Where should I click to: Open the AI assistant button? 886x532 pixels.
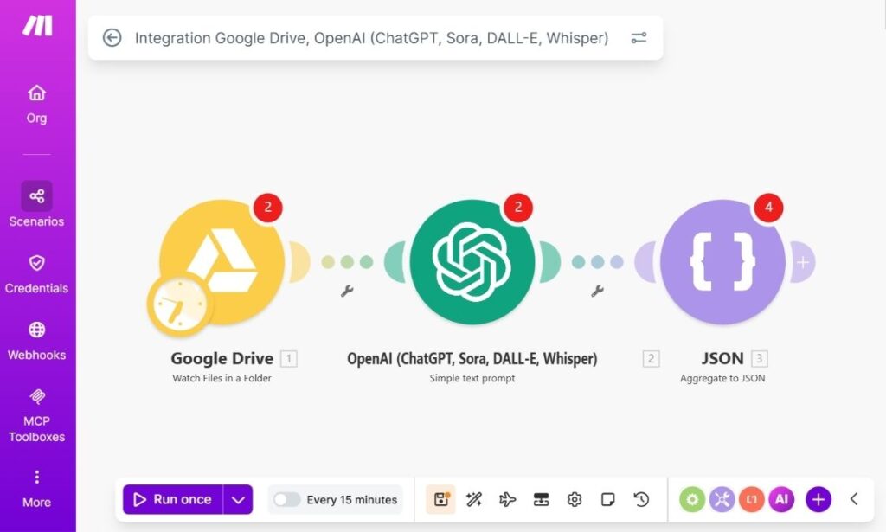[781, 499]
